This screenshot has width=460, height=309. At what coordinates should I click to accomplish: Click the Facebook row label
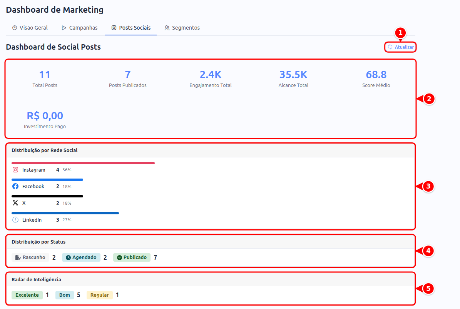click(33, 187)
